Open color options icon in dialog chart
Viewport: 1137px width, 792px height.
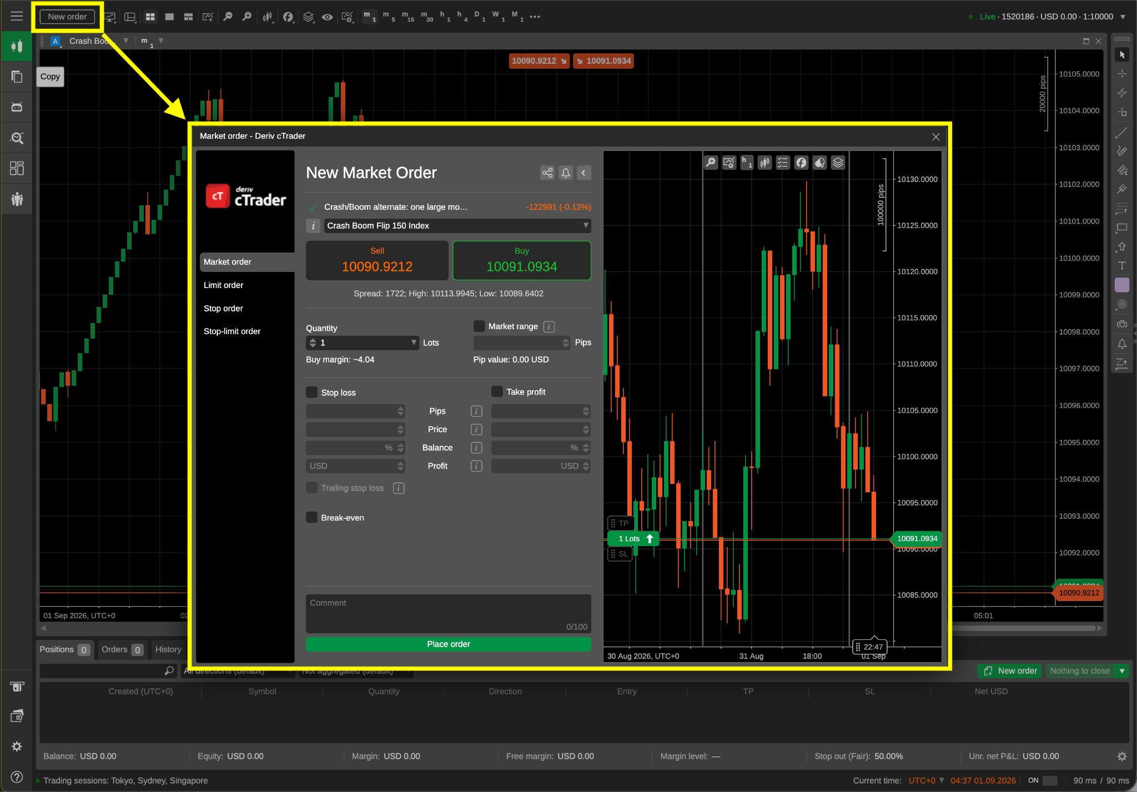[819, 162]
